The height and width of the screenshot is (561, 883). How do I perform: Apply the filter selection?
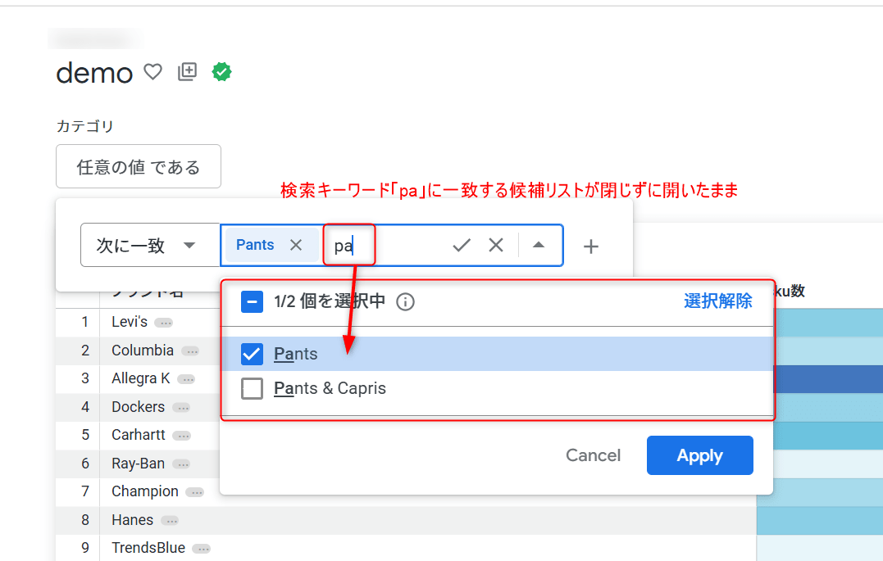699,455
